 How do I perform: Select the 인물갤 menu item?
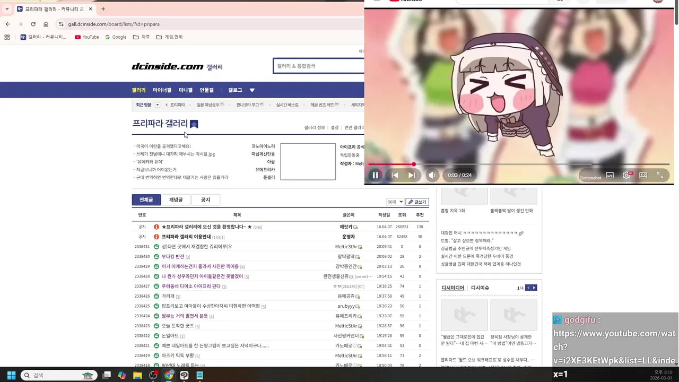point(206,90)
